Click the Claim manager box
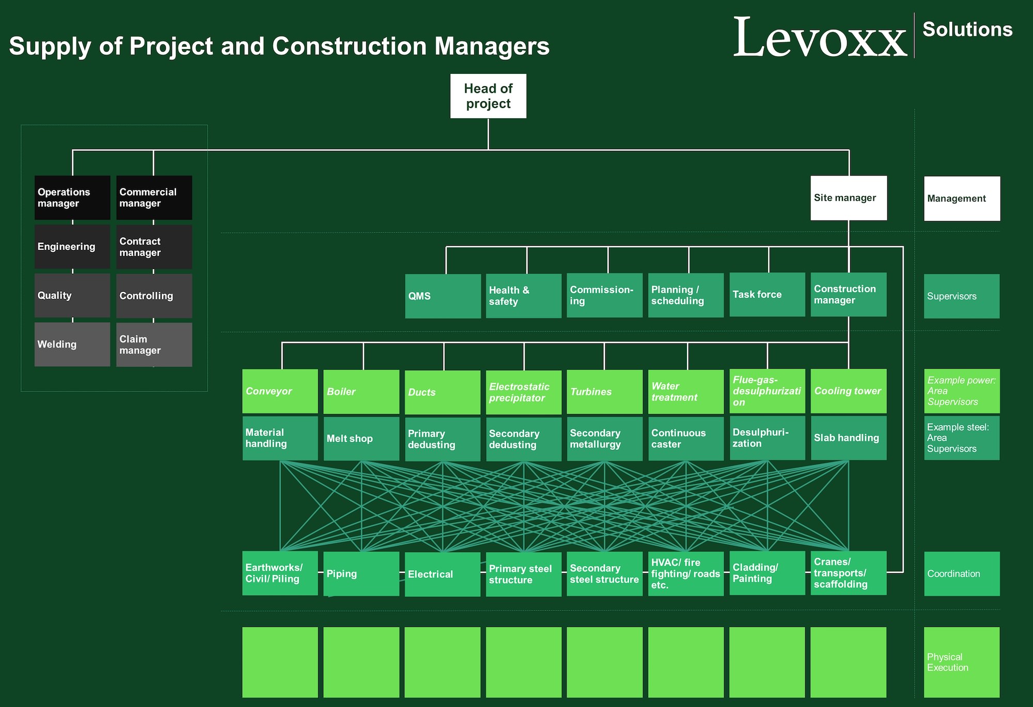 [154, 344]
